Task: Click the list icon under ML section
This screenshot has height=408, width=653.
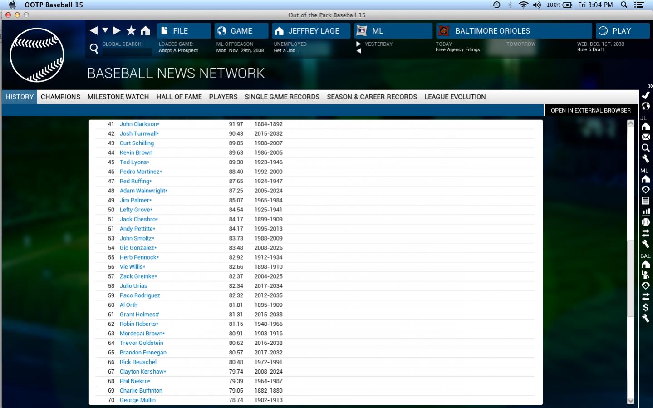Action: [x=646, y=201]
